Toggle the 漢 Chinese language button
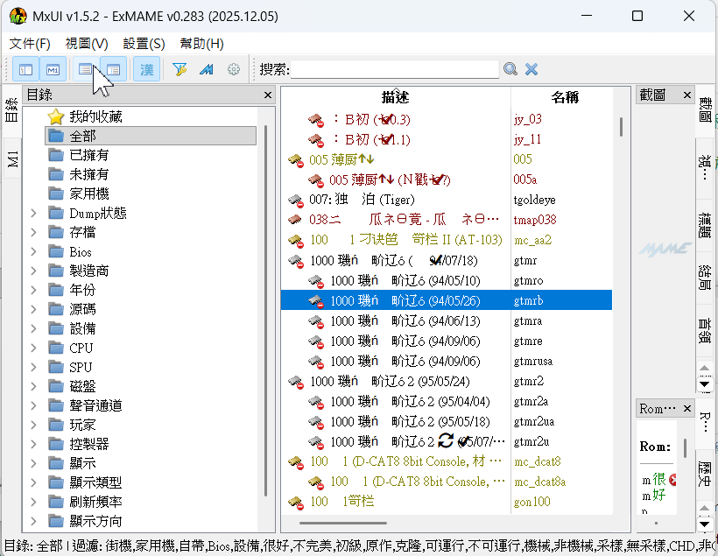This screenshot has width=718, height=556. click(147, 69)
